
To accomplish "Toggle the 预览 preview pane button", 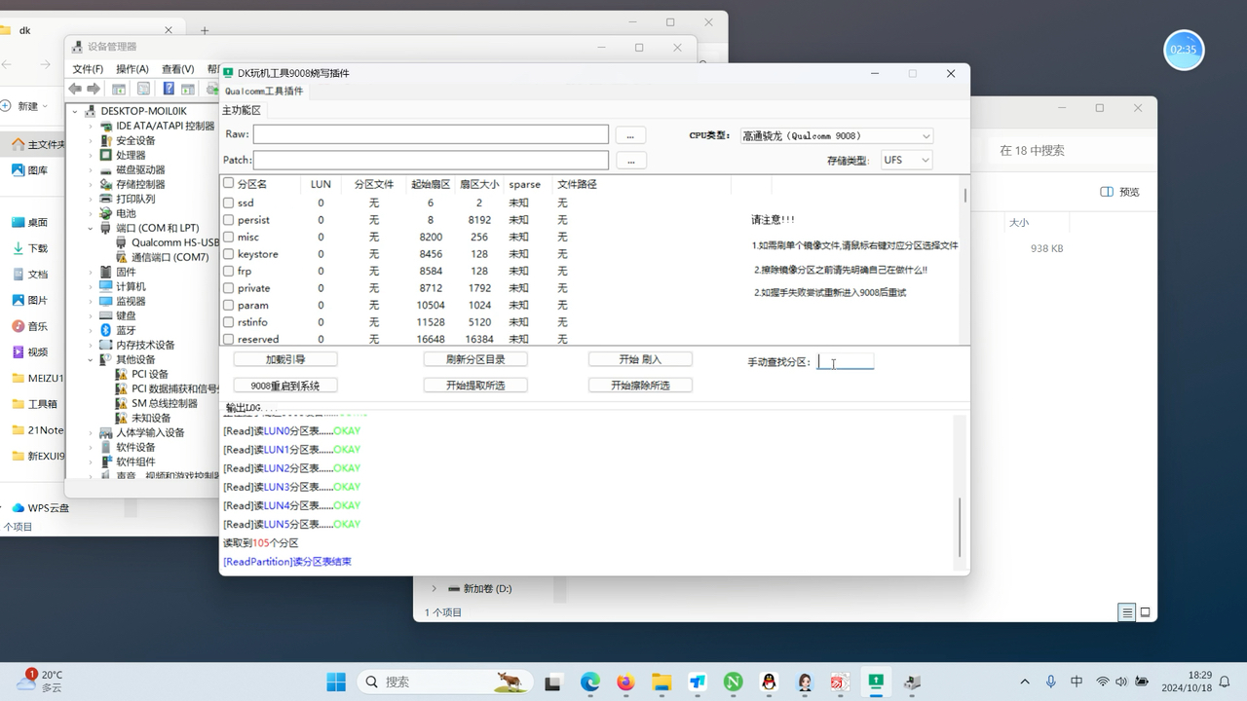I will [1119, 192].
